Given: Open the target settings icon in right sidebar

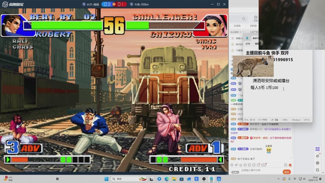Looking at the screenshot, I should [x=318, y=163].
